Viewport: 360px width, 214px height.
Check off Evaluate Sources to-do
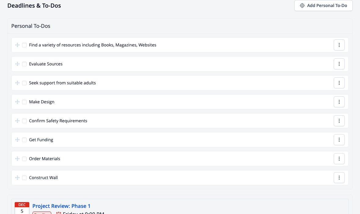click(x=24, y=64)
